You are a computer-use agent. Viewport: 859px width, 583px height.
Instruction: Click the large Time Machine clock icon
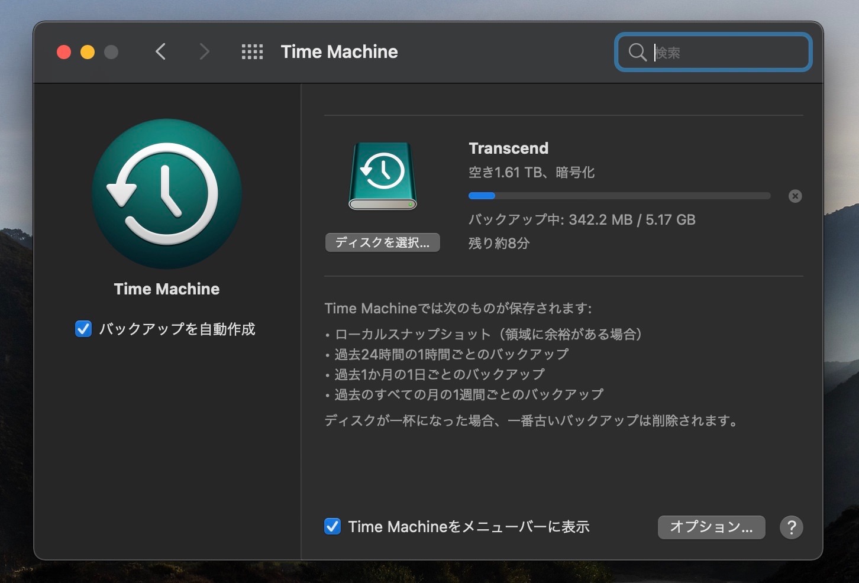coord(167,194)
